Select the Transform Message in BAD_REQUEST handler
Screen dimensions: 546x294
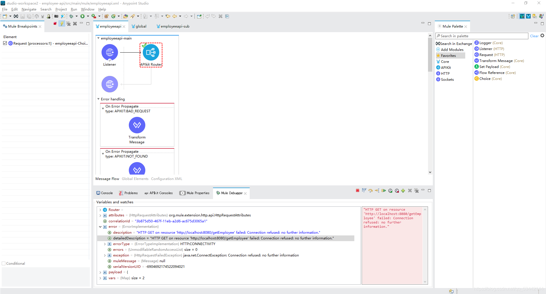137,131
